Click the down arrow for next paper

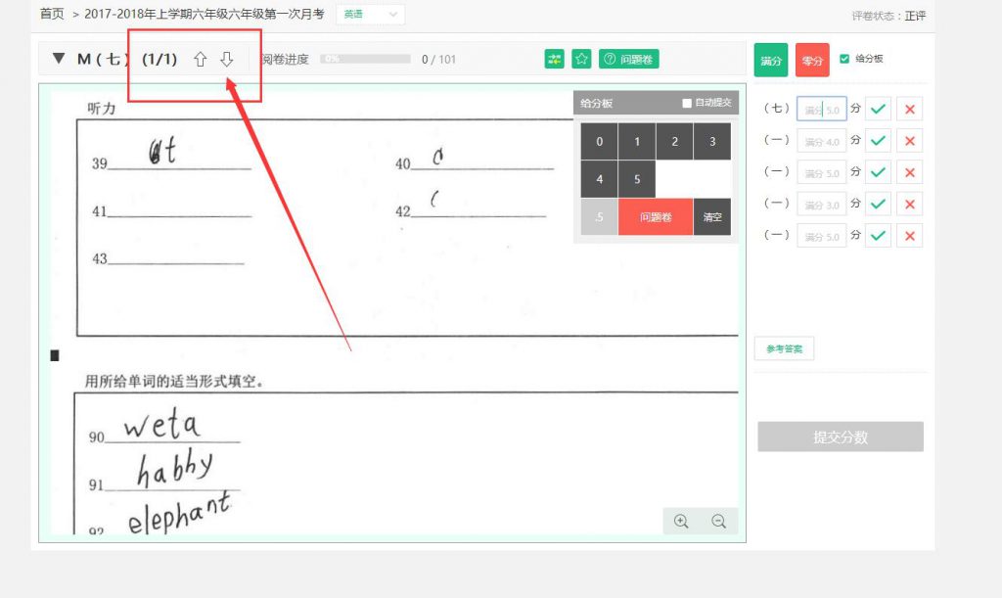click(227, 60)
